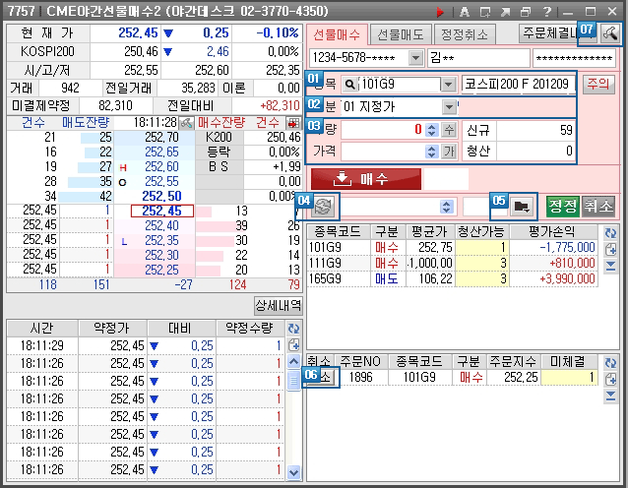628x488 pixels.
Task: Click the 수량 quantity input field
Action: (383, 130)
